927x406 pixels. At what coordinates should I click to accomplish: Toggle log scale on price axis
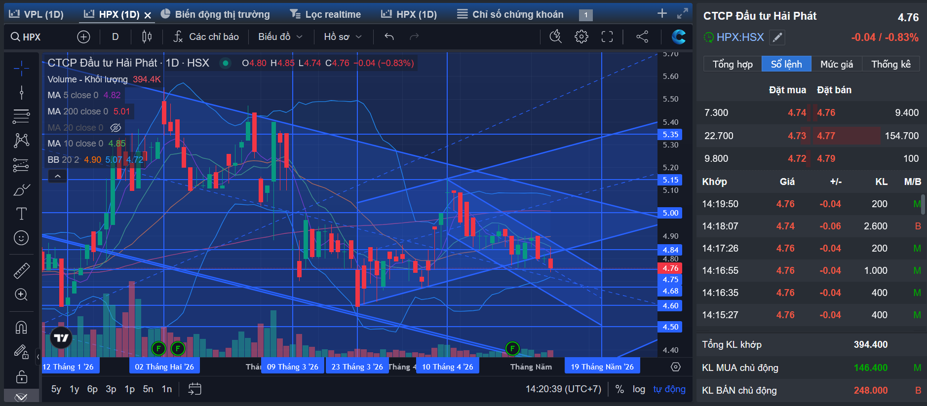639,389
